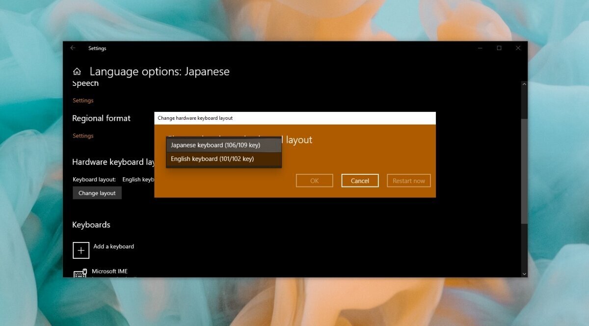This screenshot has height=326, width=589.
Task: Click the plus icon next to Add a keyboard
Action: point(81,250)
